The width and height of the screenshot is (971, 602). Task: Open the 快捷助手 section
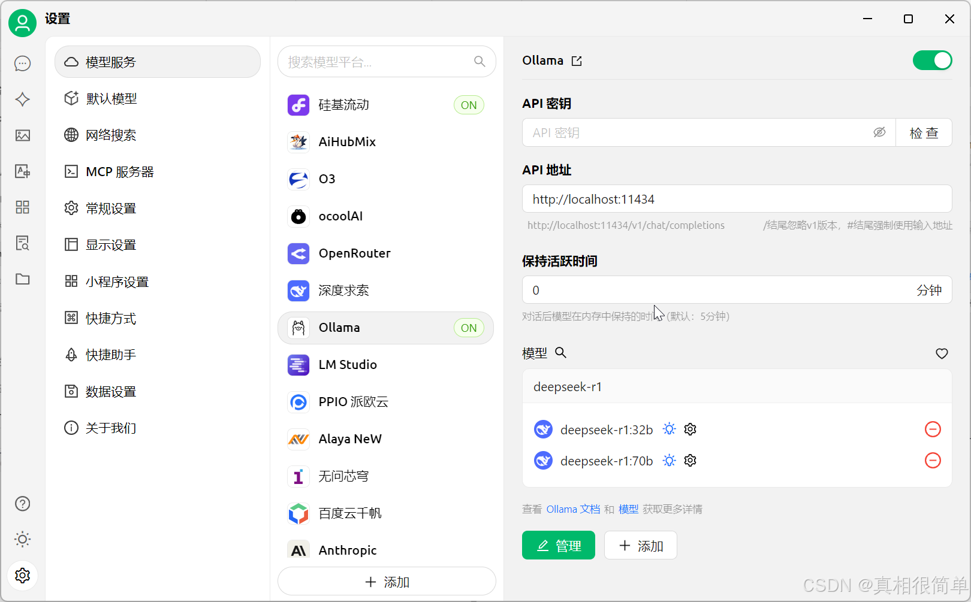tap(158, 355)
